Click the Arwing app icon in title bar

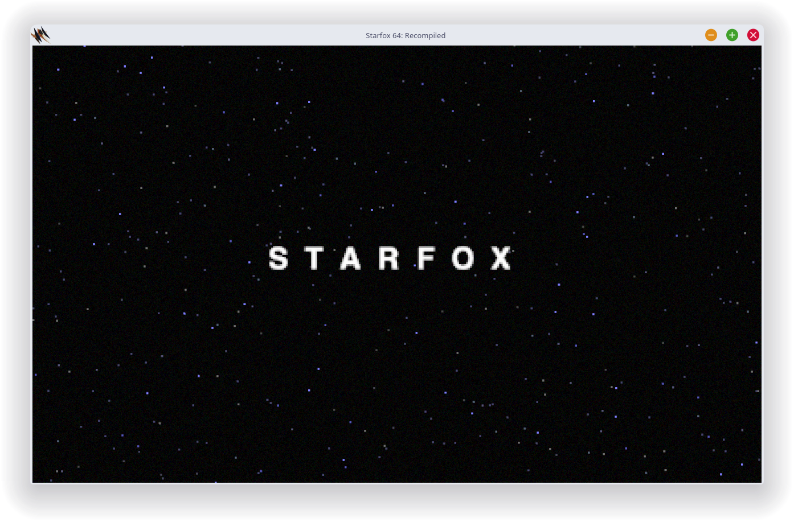pyautogui.click(x=41, y=35)
